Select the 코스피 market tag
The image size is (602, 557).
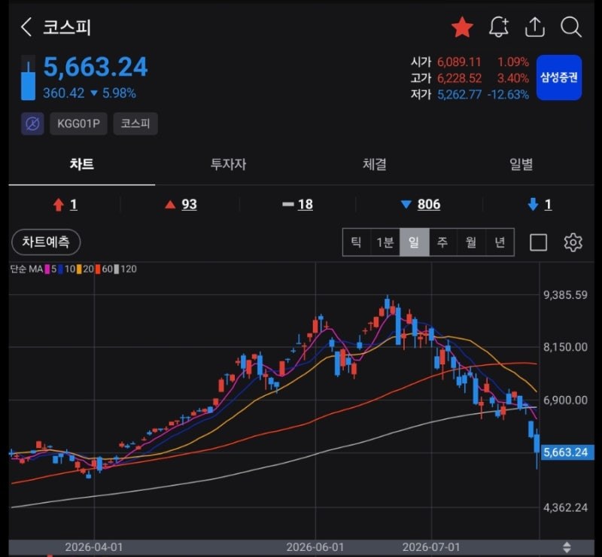135,123
